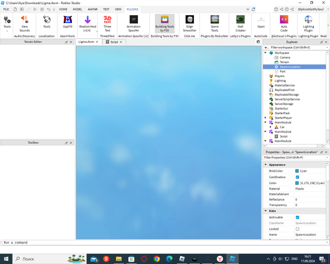Click the Filter workspace search field
The height and width of the screenshot is (264, 330).
(297, 48)
